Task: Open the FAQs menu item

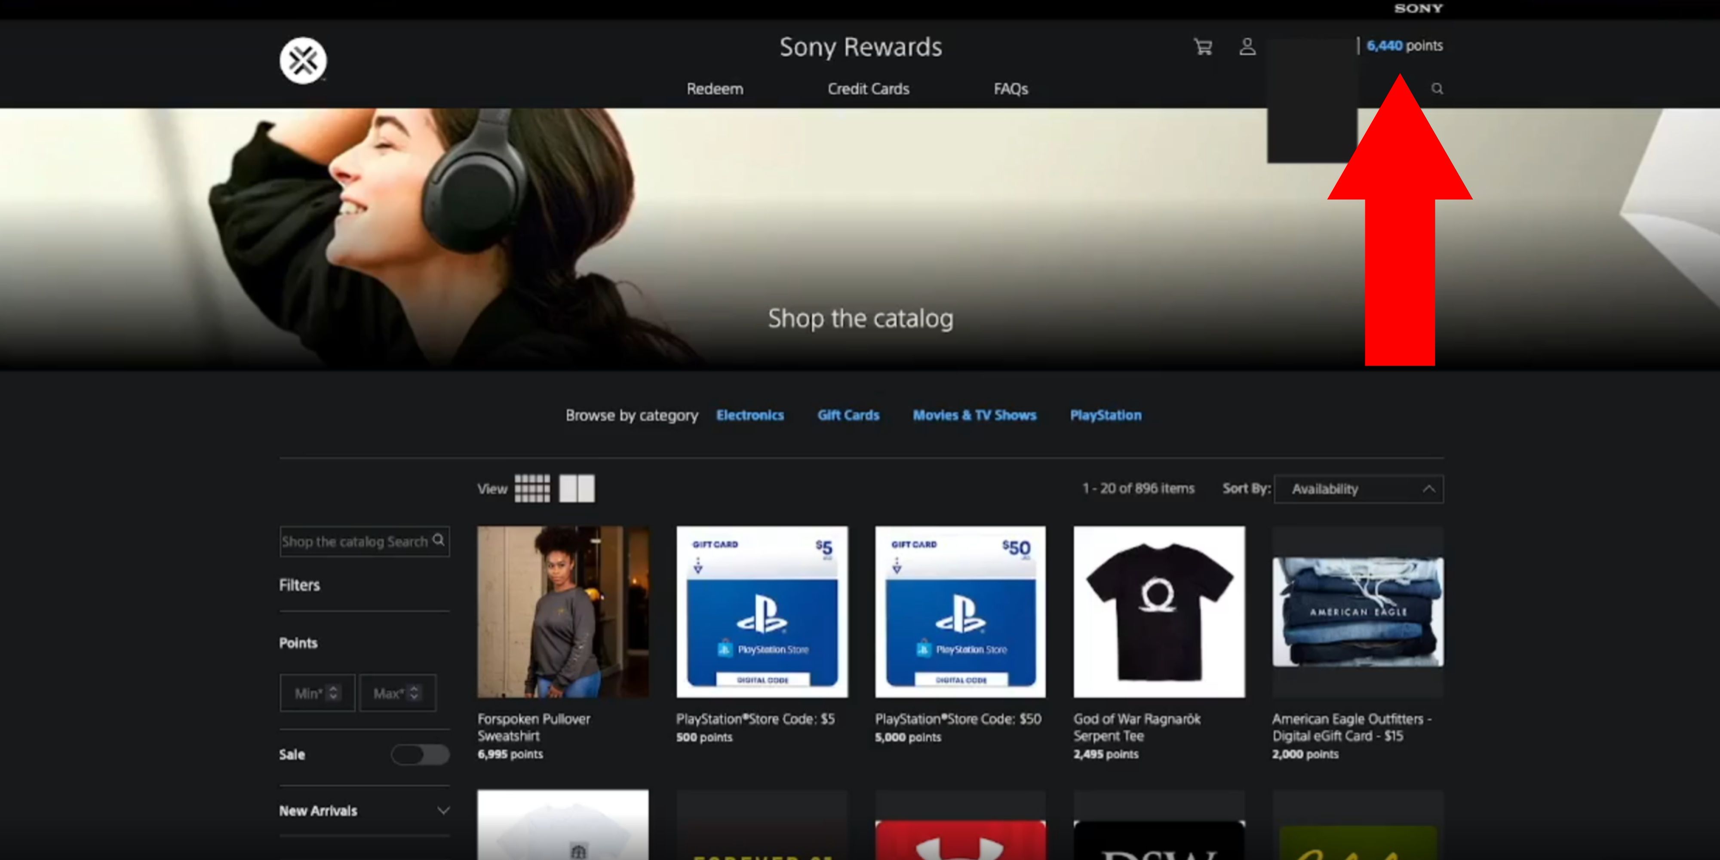Action: point(1010,89)
